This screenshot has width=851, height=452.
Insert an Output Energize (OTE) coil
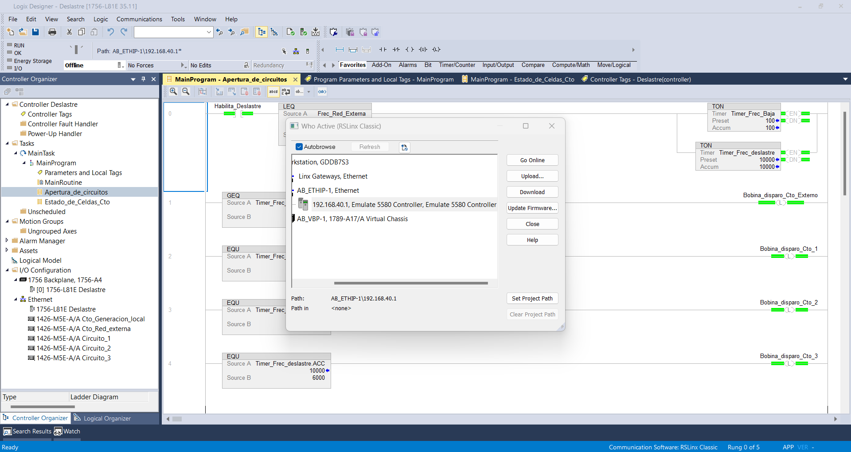(410, 50)
